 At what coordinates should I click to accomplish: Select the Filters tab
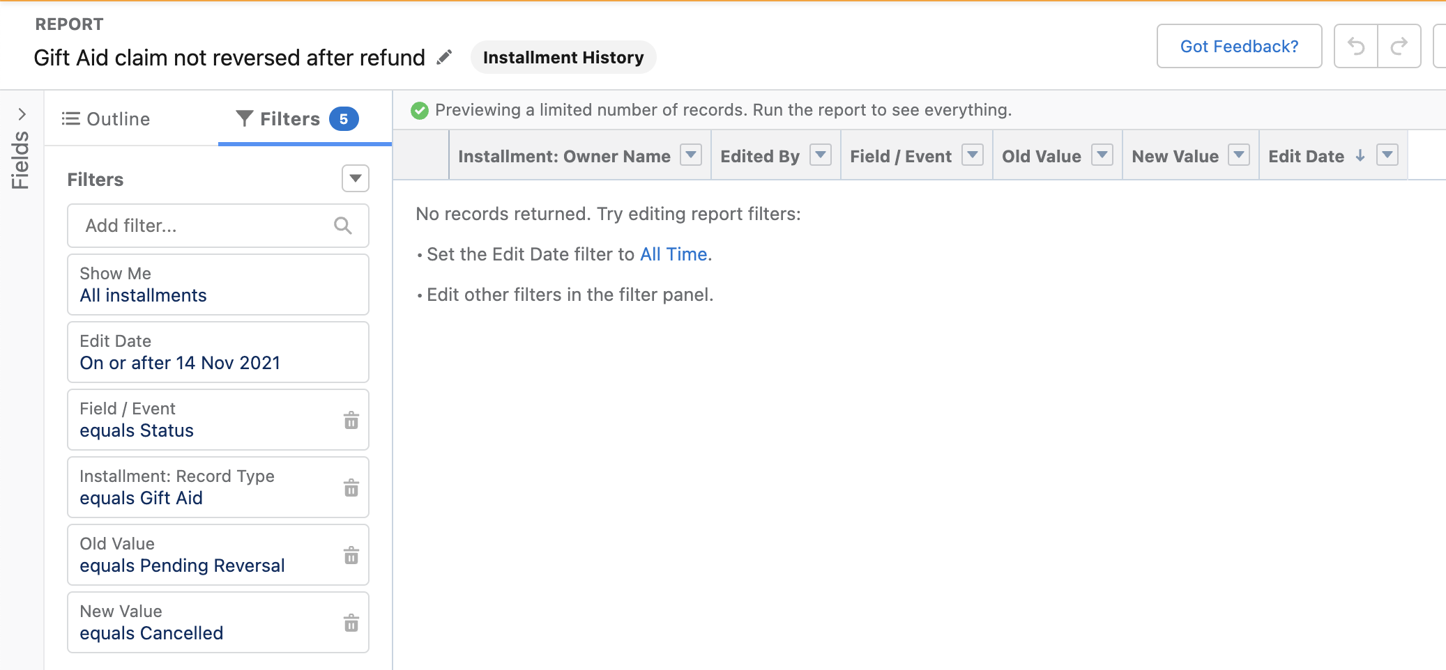coord(289,118)
